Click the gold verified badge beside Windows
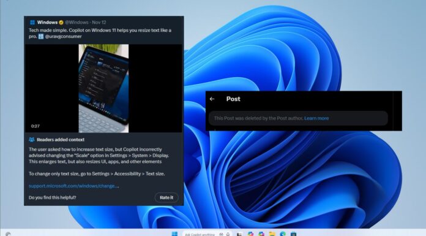The width and height of the screenshot is (426, 236). pos(61,22)
